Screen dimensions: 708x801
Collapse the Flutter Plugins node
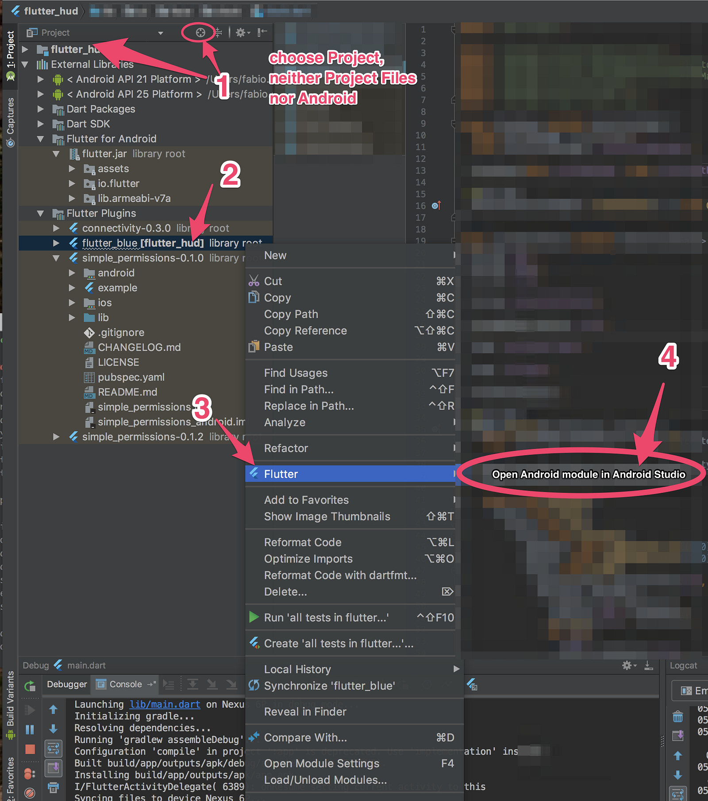[41, 213]
